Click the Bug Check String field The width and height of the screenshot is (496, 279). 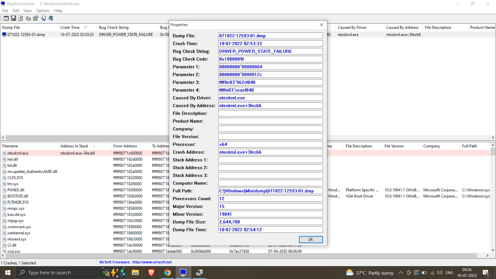point(270,51)
